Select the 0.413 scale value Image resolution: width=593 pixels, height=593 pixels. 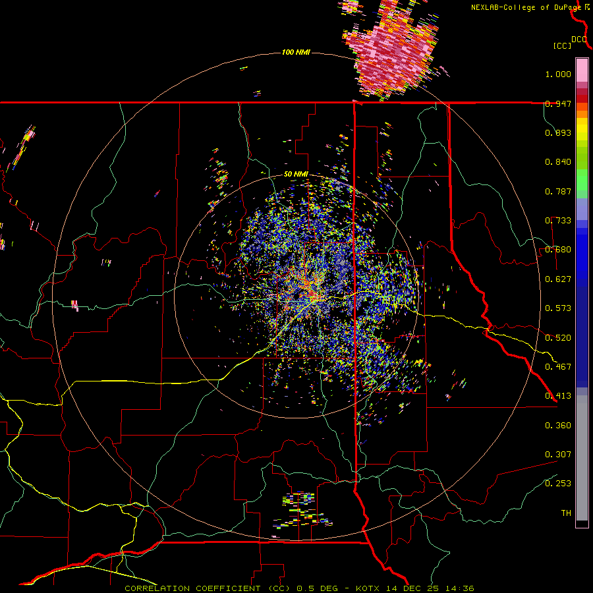tap(558, 396)
